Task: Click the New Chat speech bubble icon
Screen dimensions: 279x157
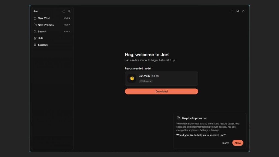Action: point(35,18)
